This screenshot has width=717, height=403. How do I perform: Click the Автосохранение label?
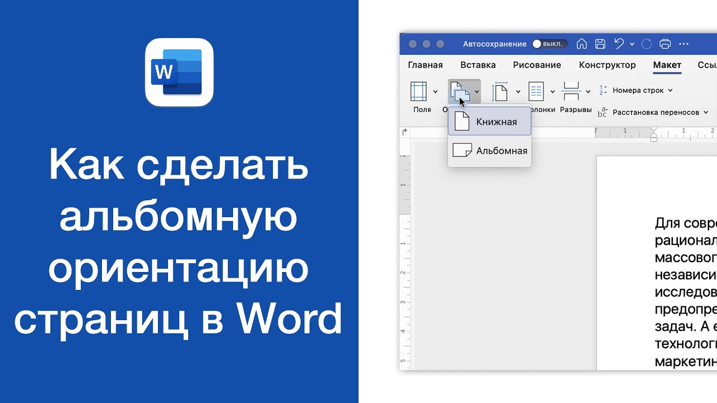495,44
